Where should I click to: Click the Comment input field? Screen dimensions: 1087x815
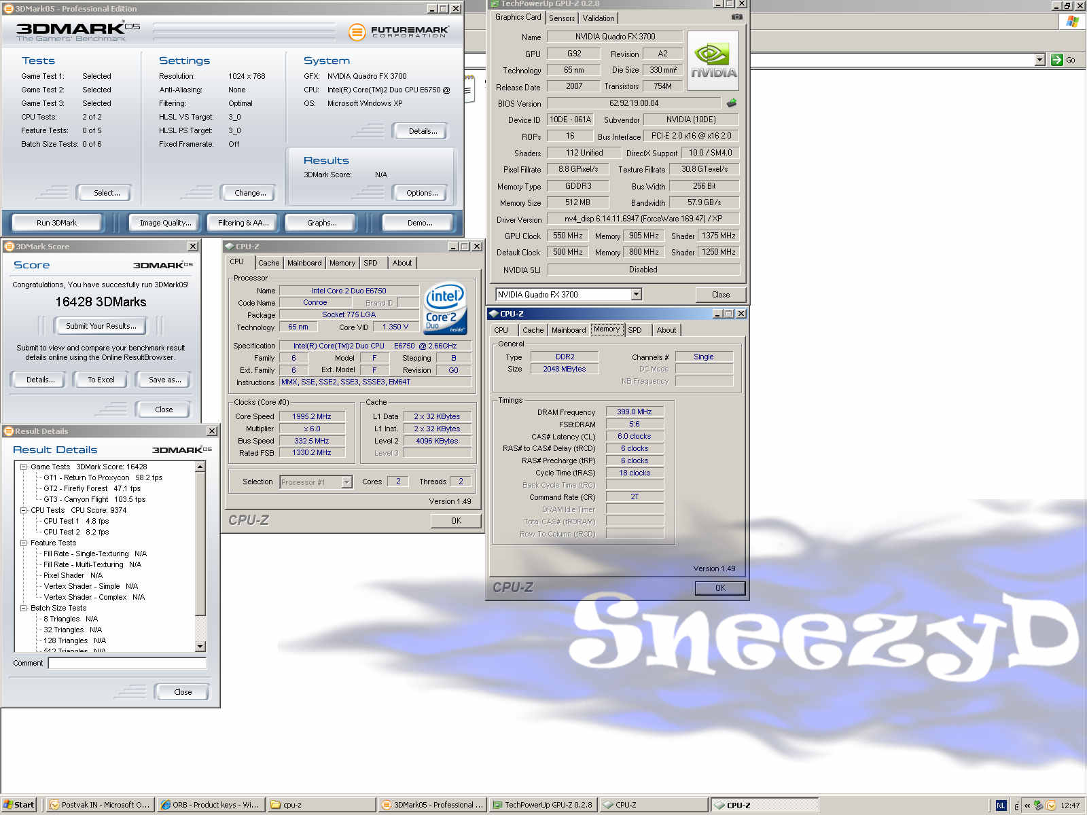pyautogui.click(x=127, y=663)
